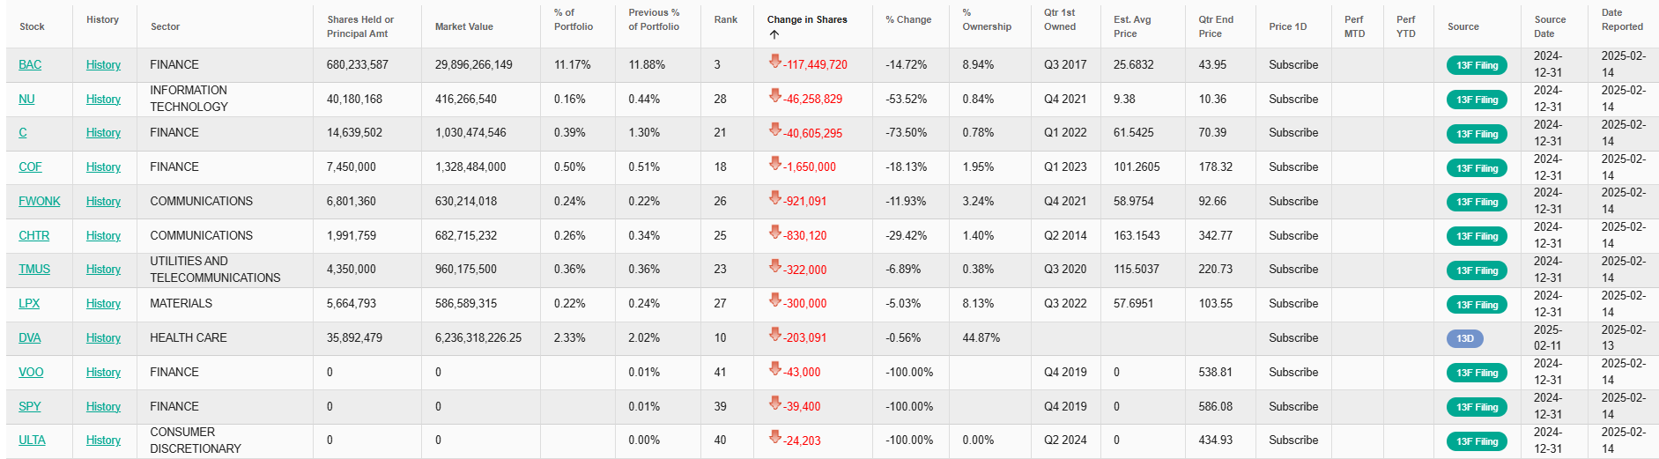Viewport: 1659px width, 459px height.
Task: Sort by Qtr 1st Owned column header
Action: pyautogui.click(x=1060, y=19)
